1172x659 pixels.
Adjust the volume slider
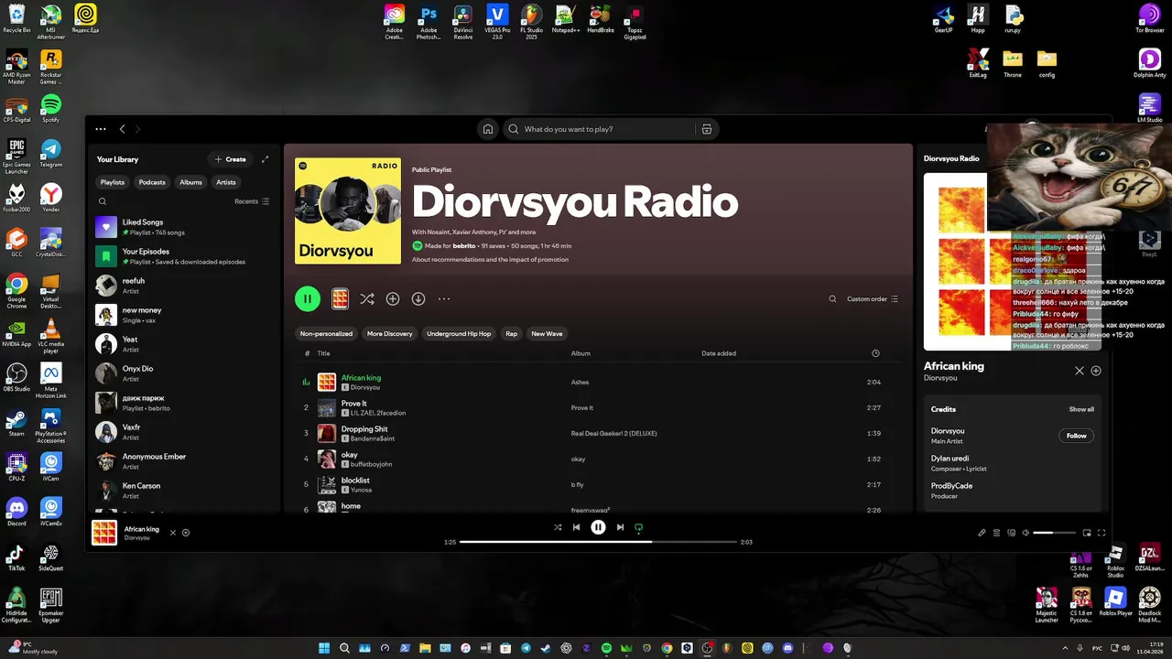pyautogui.click(x=1055, y=533)
